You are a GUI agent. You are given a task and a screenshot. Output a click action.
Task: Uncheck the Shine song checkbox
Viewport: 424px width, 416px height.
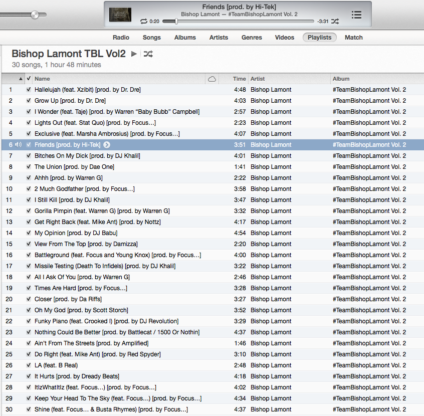[29, 409]
